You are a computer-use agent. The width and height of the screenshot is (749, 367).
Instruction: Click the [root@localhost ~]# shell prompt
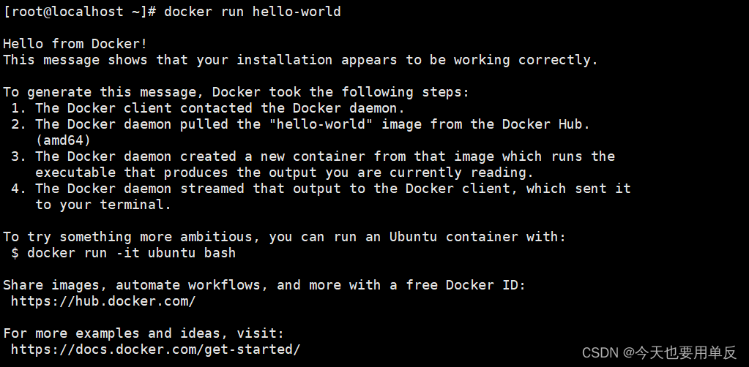[79, 12]
